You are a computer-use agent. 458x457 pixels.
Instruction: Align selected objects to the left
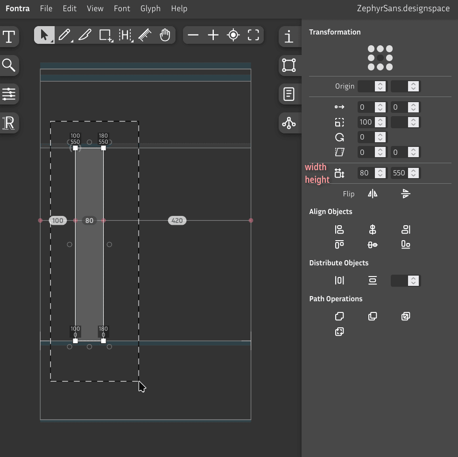click(339, 229)
